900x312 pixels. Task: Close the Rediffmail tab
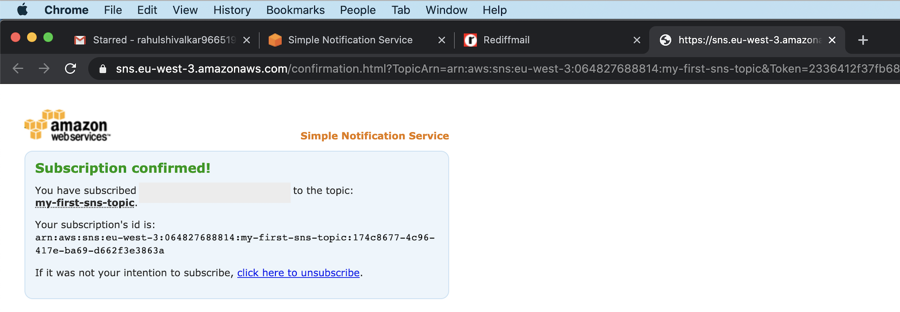(x=637, y=40)
